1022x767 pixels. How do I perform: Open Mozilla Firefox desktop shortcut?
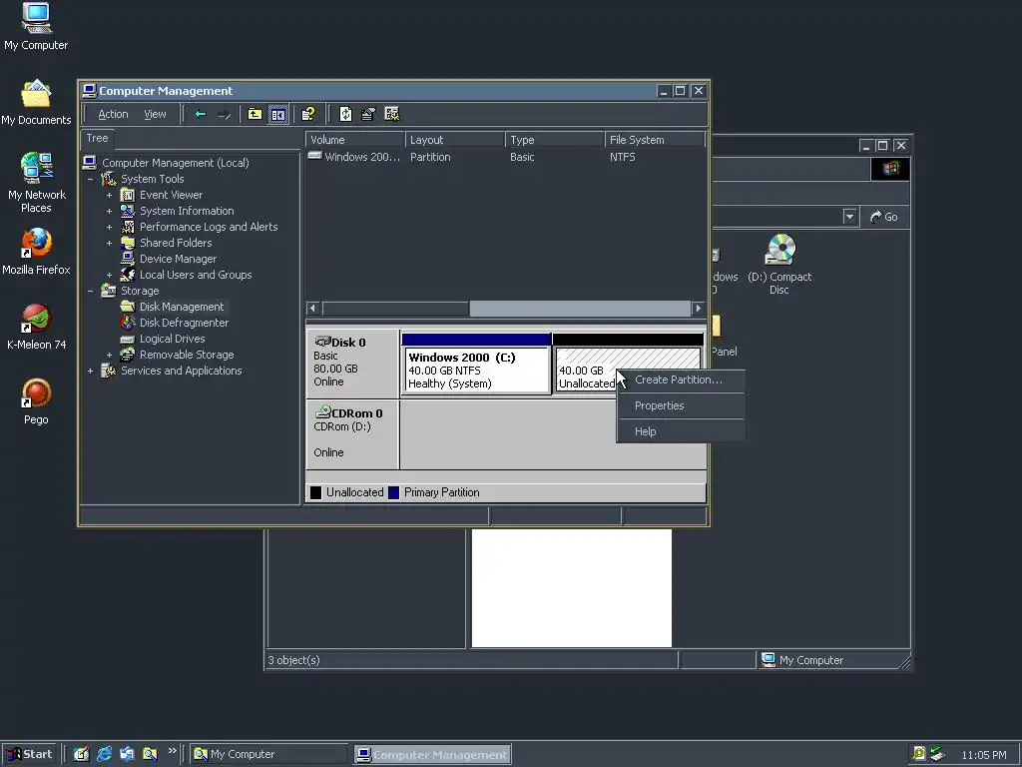click(36, 252)
